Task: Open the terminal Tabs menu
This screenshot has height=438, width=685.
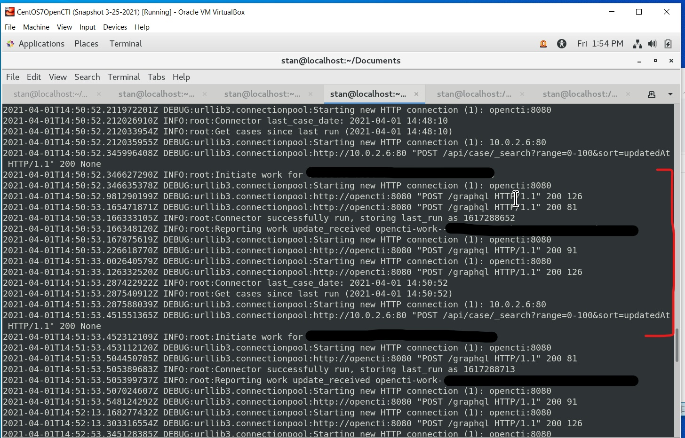Action: [x=156, y=77]
